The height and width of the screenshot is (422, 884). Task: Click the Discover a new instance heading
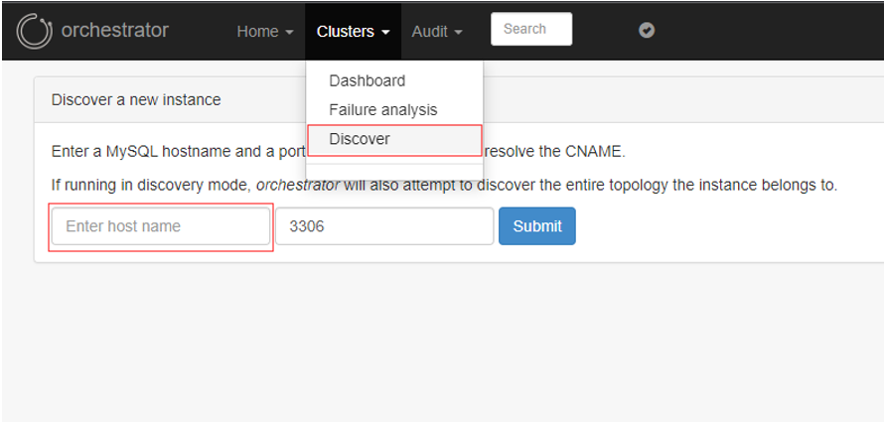(136, 100)
